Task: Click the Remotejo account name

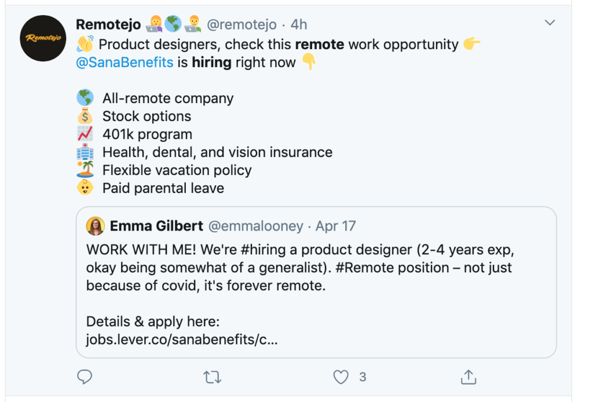Action: click(108, 25)
